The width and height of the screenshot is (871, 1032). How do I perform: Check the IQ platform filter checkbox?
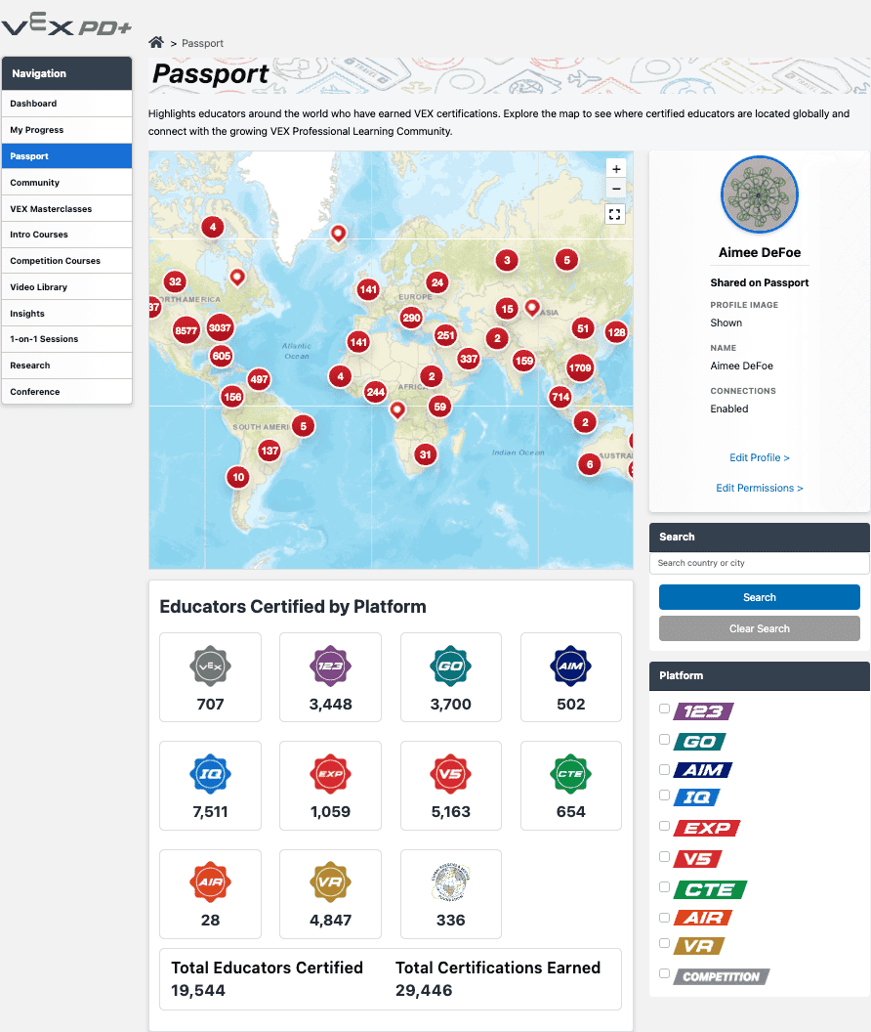(x=664, y=795)
